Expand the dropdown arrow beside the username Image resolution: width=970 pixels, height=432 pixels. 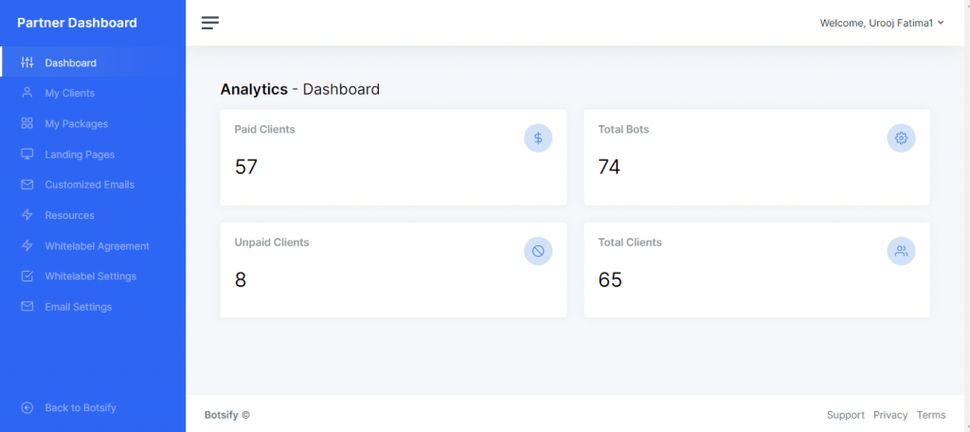[941, 24]
